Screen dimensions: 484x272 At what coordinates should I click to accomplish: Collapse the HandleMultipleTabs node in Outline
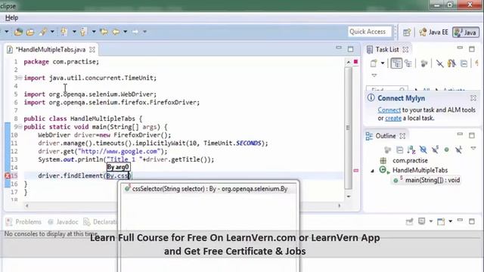click(x=372, y=170)
